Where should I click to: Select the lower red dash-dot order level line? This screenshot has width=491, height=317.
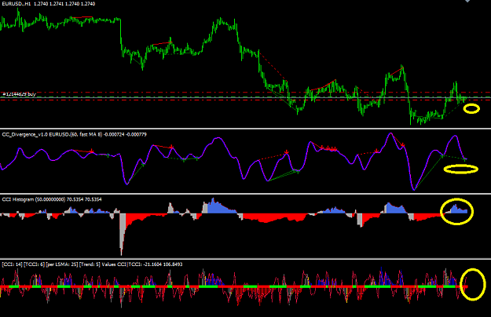coord(245,100)
